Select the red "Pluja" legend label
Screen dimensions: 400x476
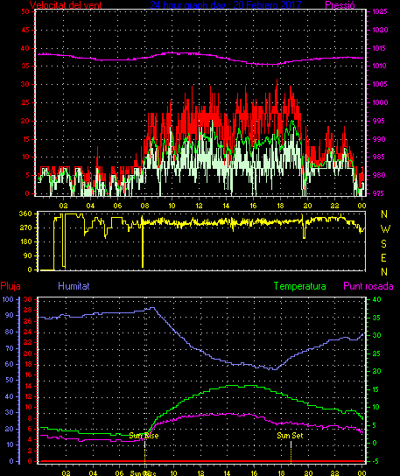[x=11, y=286]
